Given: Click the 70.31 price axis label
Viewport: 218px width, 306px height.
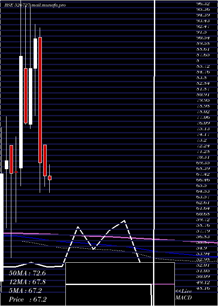Looking at the screenshot, I should [203, 157].
